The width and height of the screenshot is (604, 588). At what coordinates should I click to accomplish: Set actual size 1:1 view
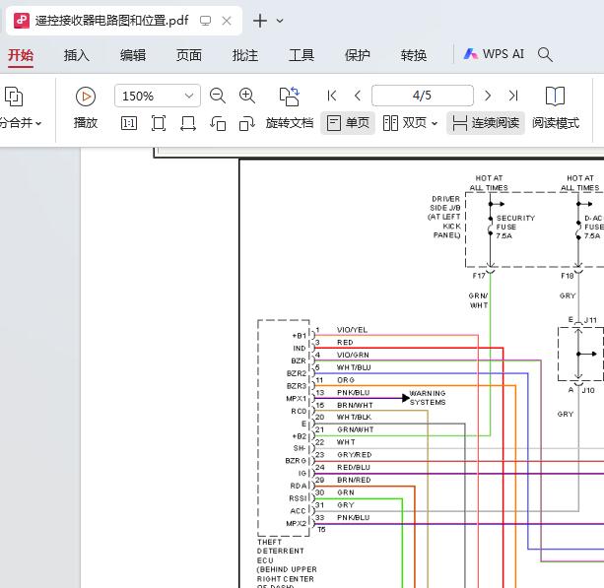129,123
